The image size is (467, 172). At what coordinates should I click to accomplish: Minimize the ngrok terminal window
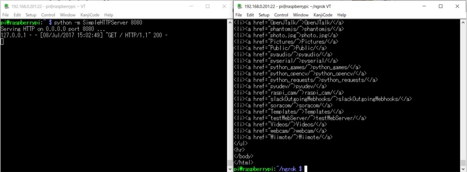point(424,6)
